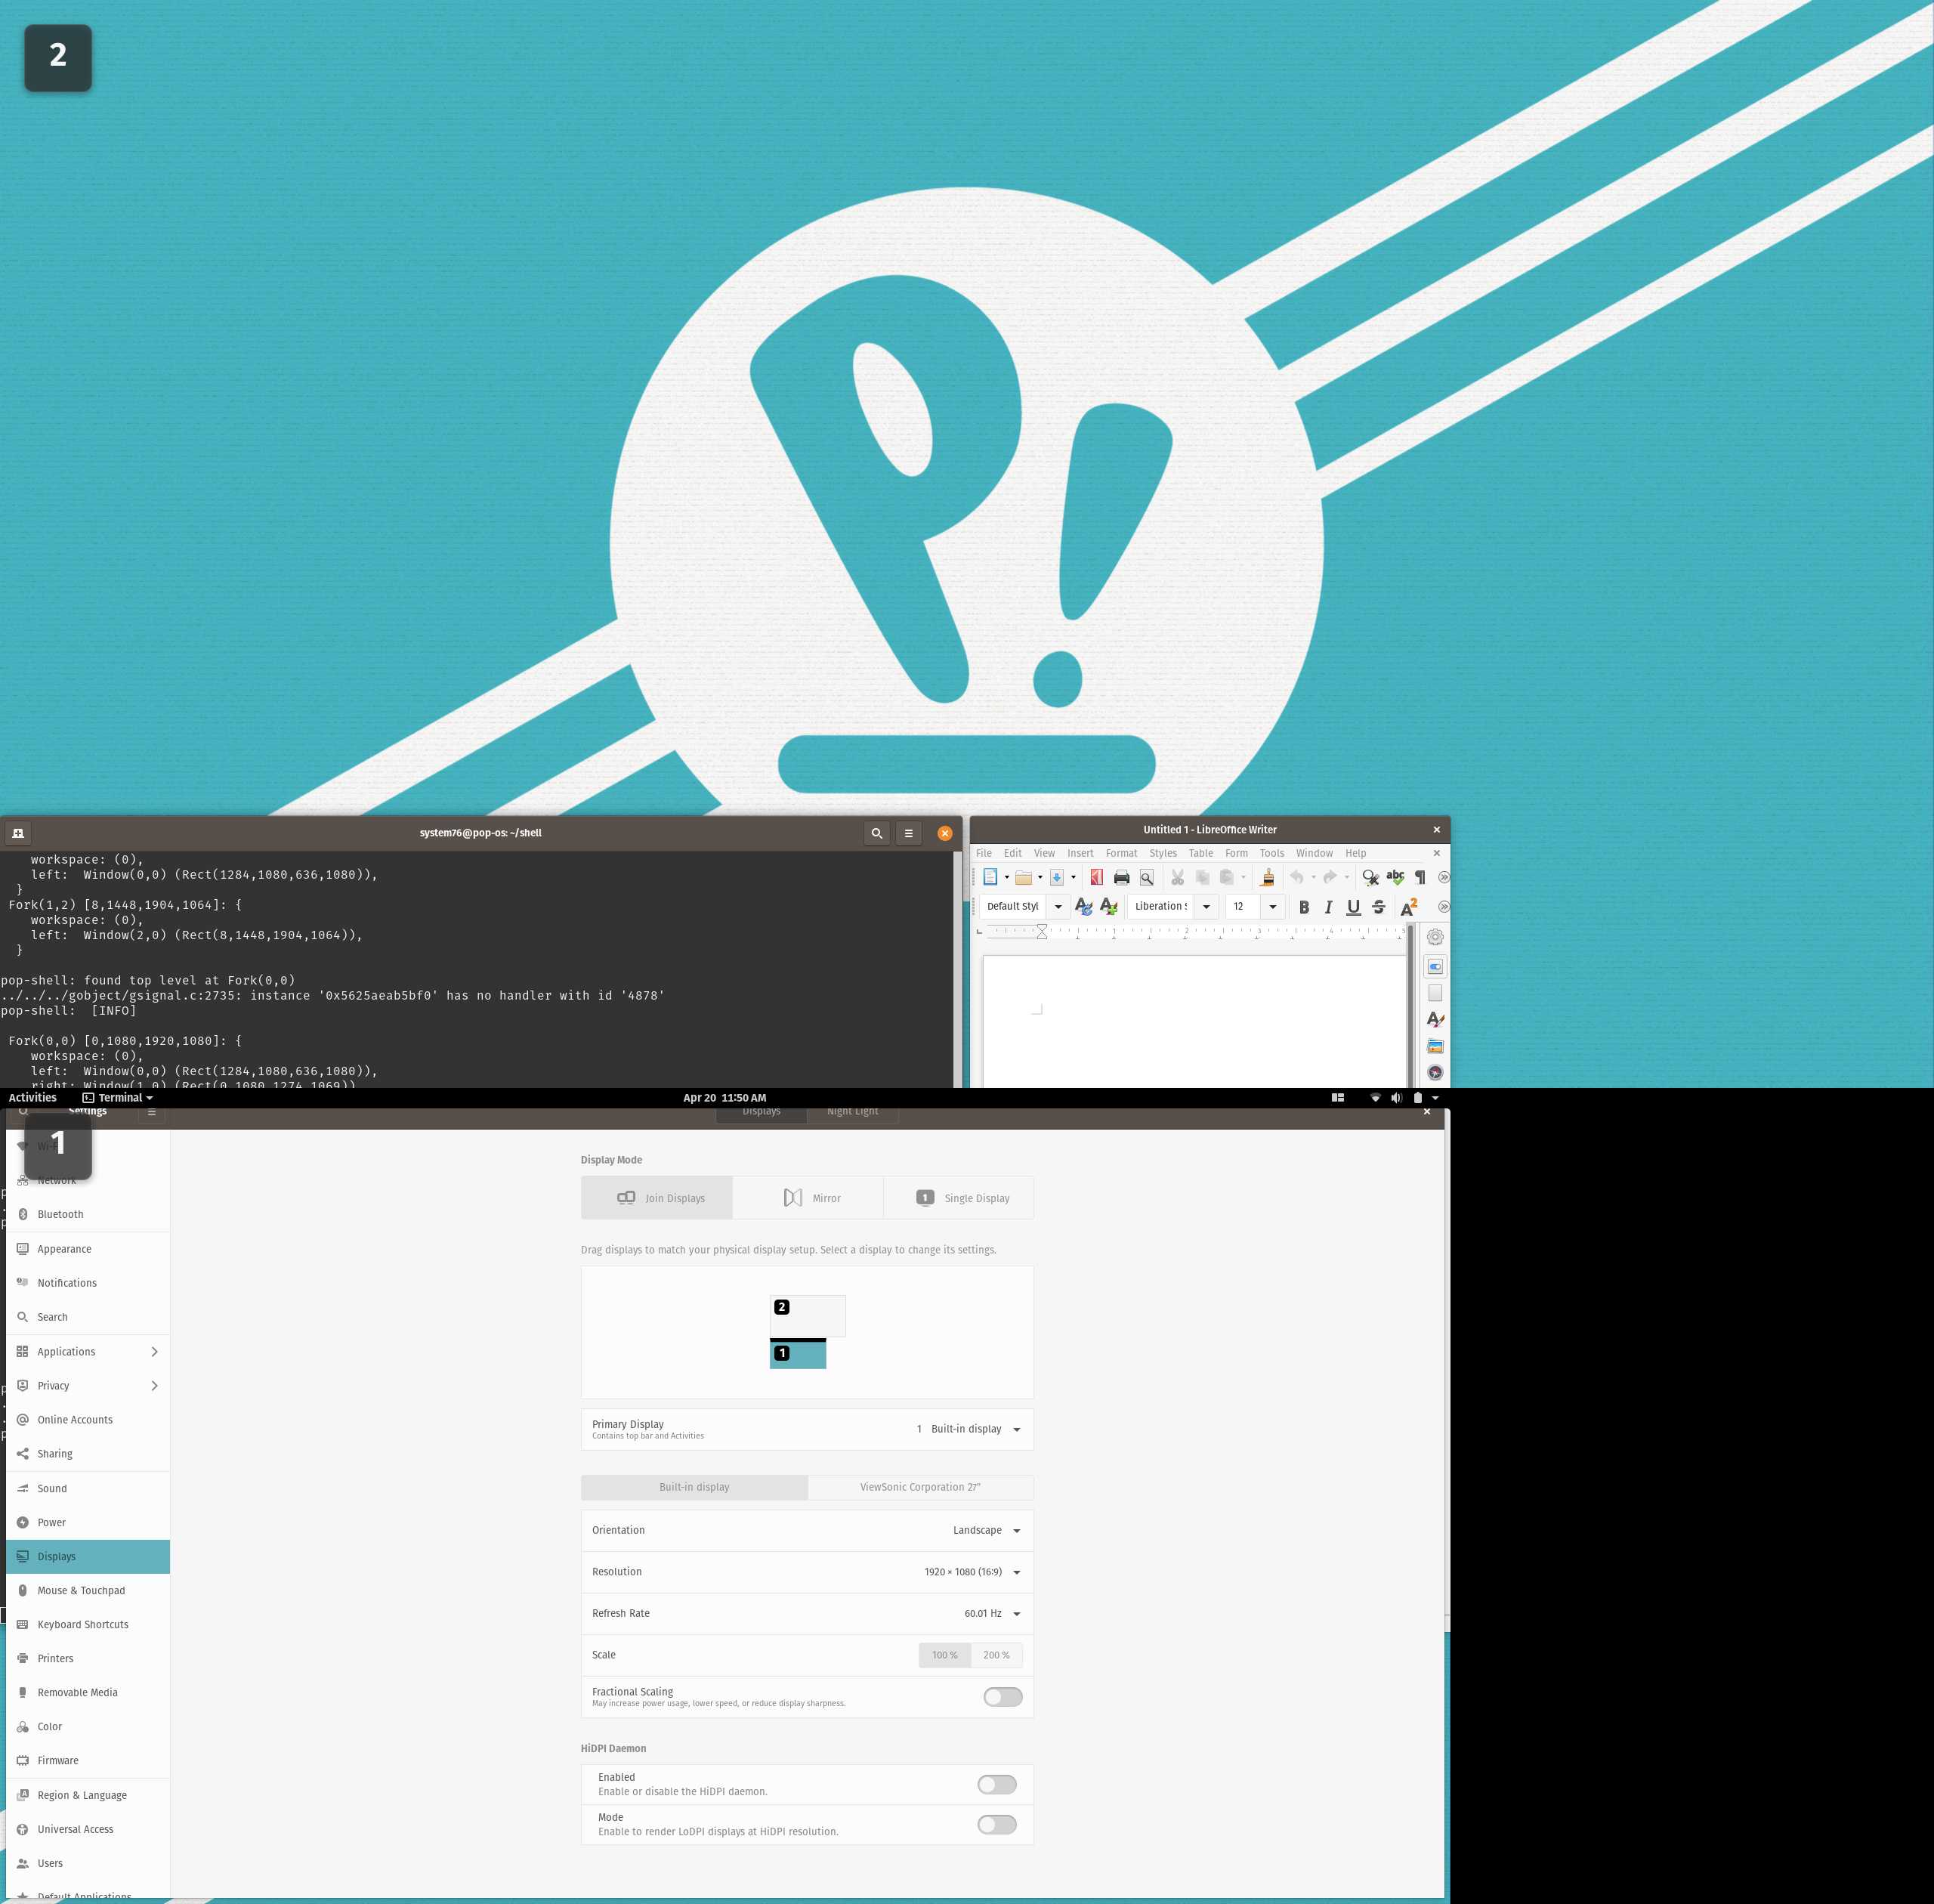Screen dimensions: 1934x1904
Task: Expand Applications in Settings sidebar
Action: [x=88, y=1351]
